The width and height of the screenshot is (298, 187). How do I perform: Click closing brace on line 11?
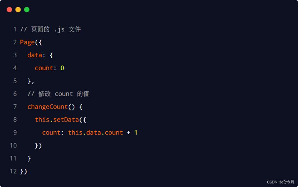pyautogui.click(x=29, y=158)
